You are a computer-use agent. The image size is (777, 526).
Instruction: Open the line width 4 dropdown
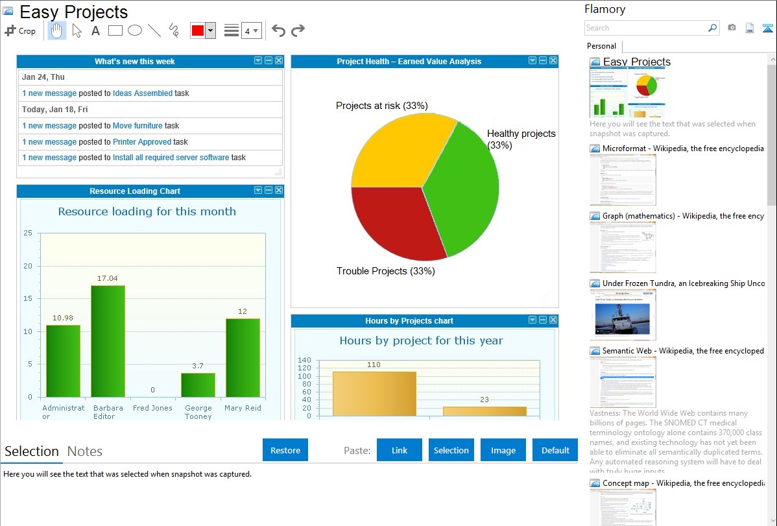pos(251,30)
